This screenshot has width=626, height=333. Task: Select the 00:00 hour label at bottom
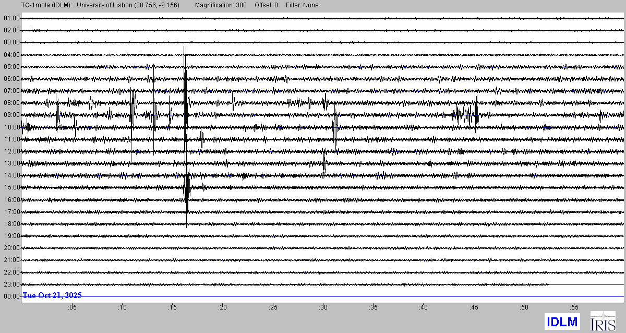[11, 296]
